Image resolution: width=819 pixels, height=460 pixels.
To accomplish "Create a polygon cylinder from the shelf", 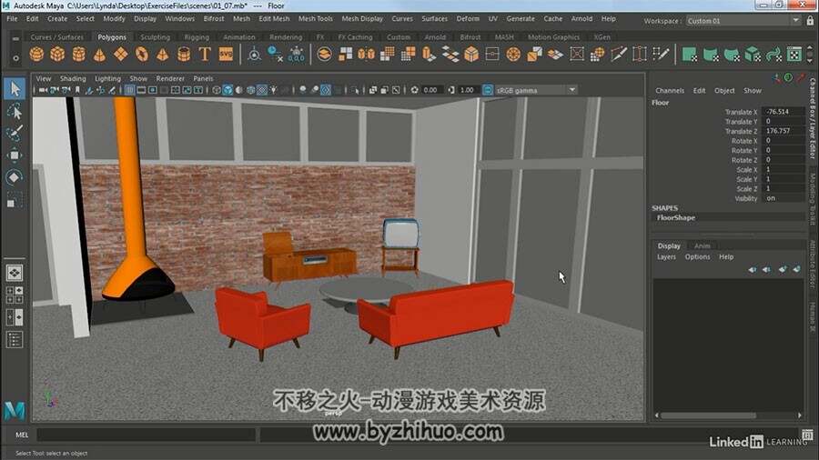I will 78,55.
